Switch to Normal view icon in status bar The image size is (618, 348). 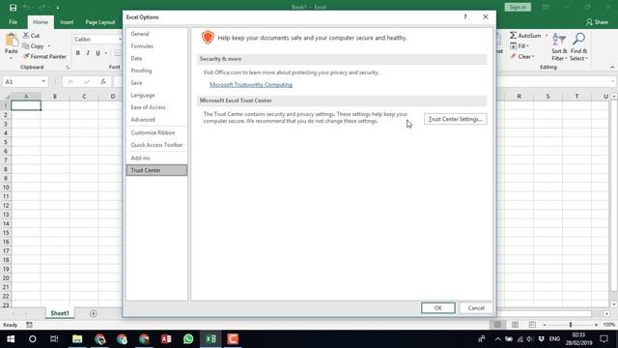tap(498, 325)
